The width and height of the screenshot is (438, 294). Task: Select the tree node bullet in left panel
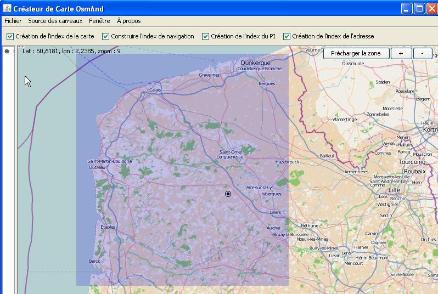coord(7,51)
